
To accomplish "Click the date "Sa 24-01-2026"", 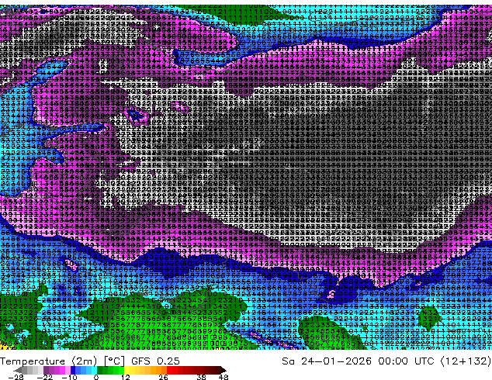I will tap(327, 361).
